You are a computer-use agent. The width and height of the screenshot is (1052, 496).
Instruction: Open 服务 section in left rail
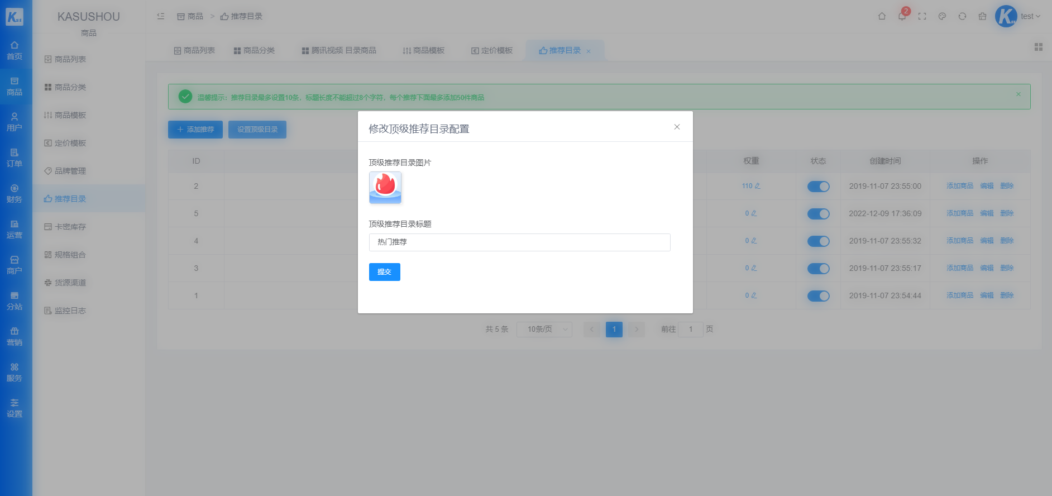[15, 373]
